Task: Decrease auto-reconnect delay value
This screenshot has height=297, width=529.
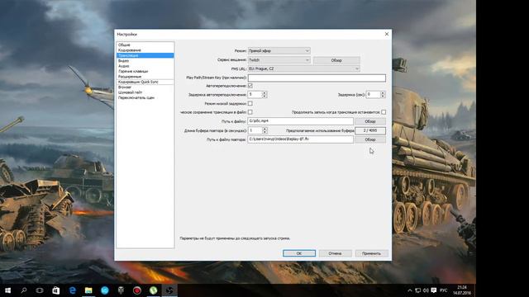Action: click(264, 97)
